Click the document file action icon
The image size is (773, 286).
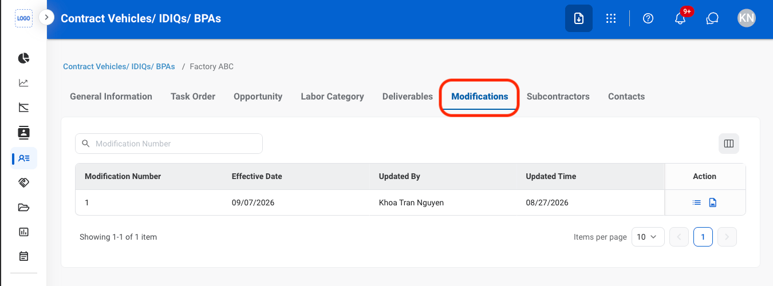pyautogui.click(x=713, y=202)
